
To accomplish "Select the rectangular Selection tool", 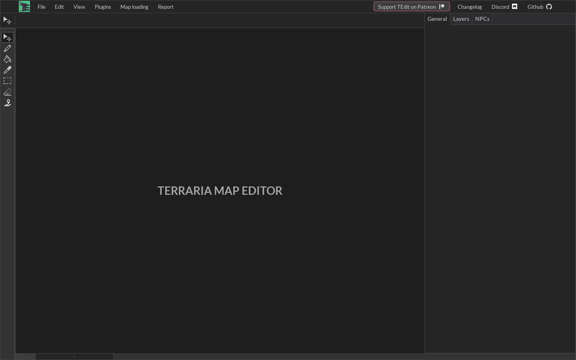I will [8, 81].
